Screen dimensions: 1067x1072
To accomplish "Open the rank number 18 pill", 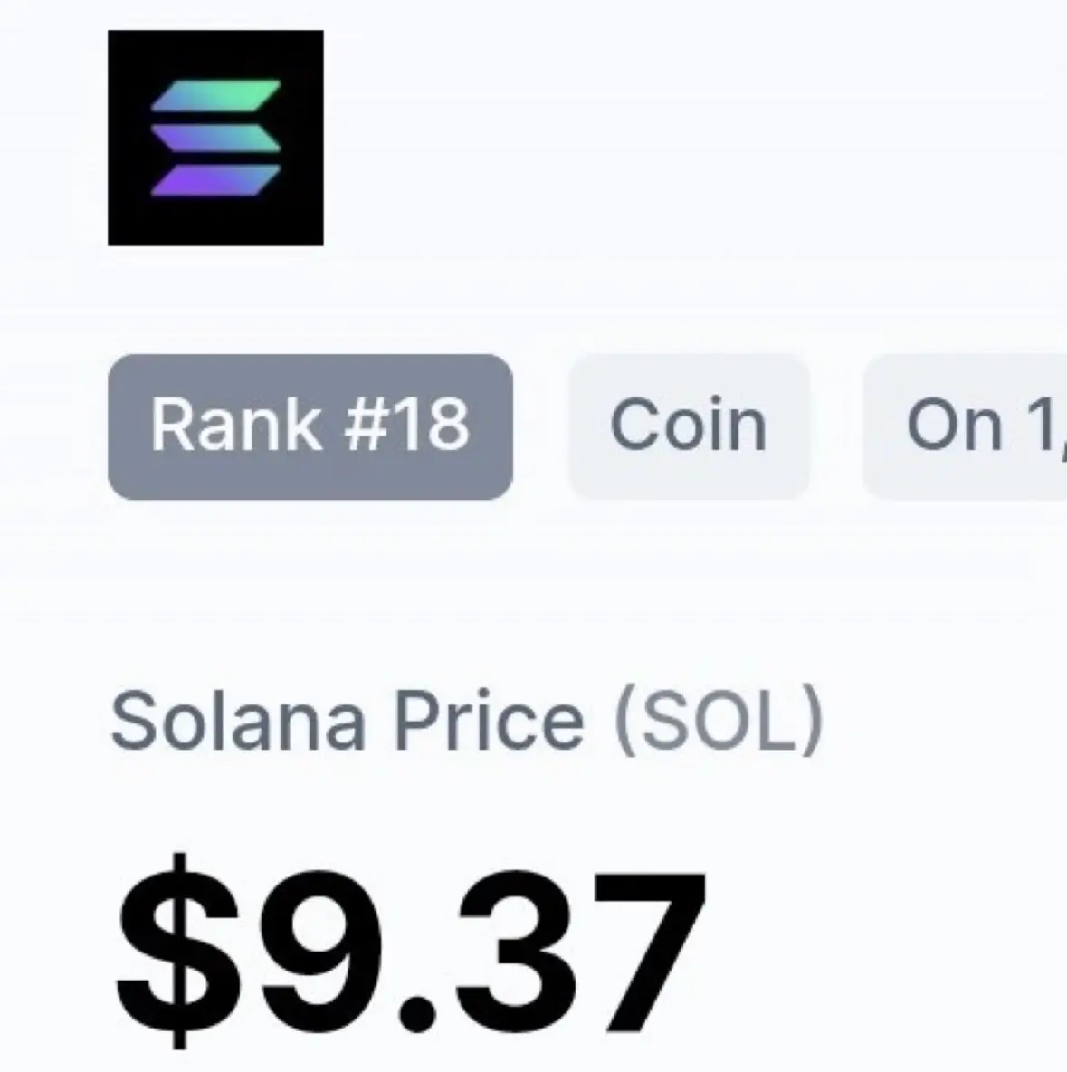I will pyautogui.click(x=310, y=426).
